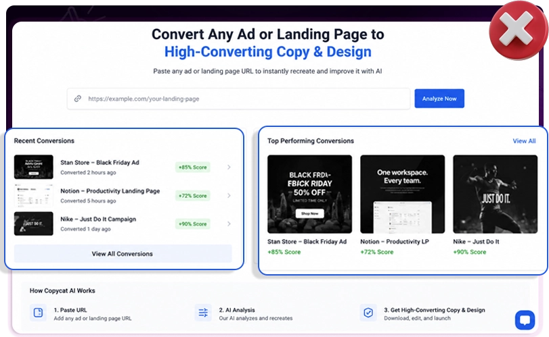The image size is (549, 337).
Task: Click the AI Analysis sliders icon
Action: tap(203, 312)
